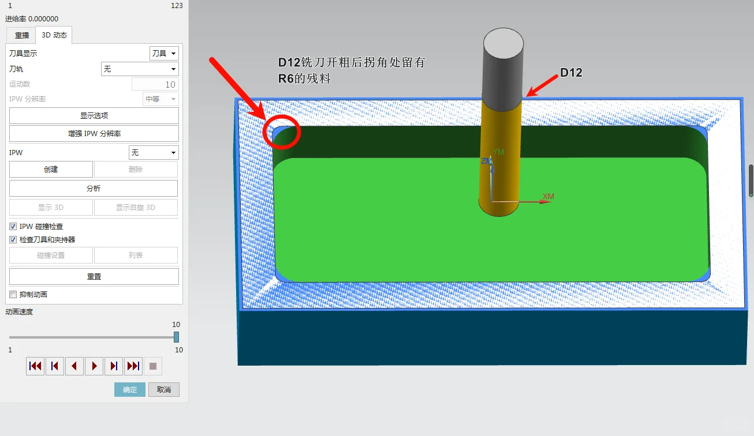Open the IPW 分辨率 dropdown showing 中等
This screenshot has width=754, height=436.
160,99
